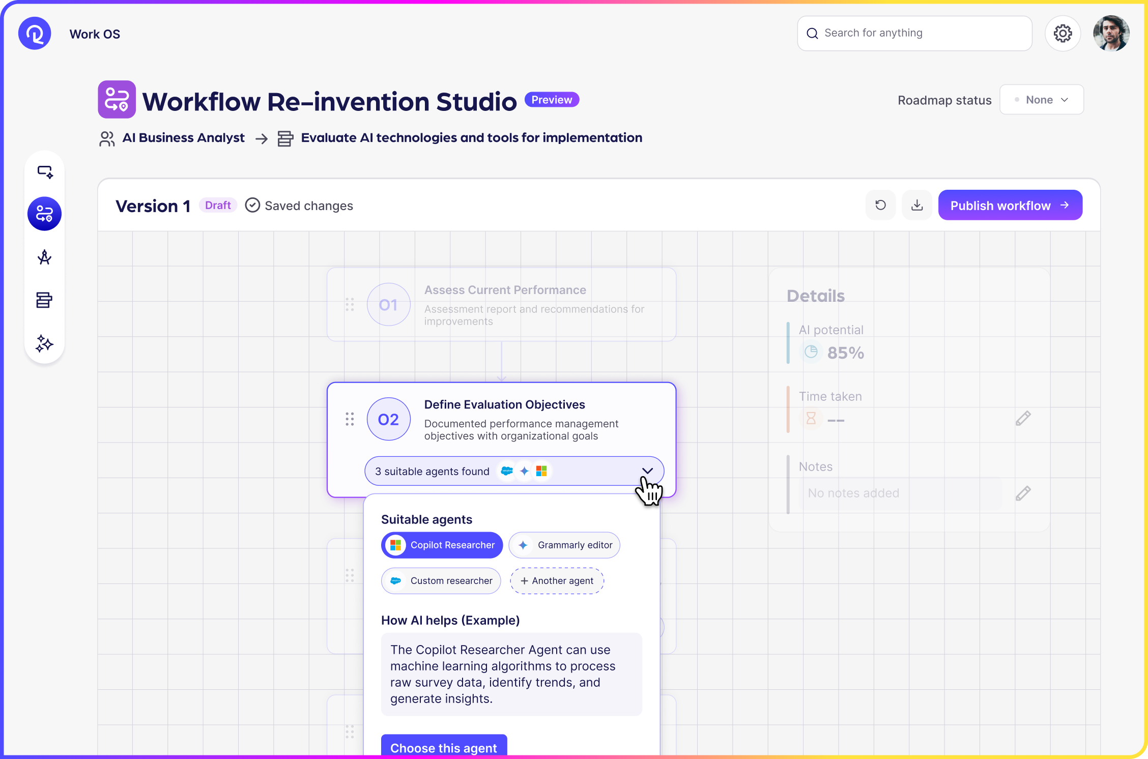
Task: Click the Search for anything field
Action: (914, 33)
